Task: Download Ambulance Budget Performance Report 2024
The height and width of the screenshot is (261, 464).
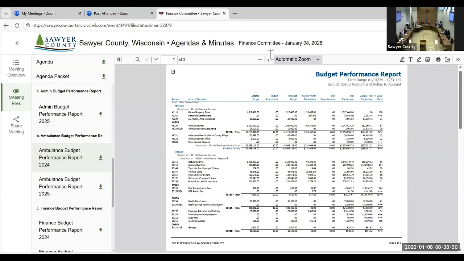Action: pyautogui.click(x=100, y=158)
